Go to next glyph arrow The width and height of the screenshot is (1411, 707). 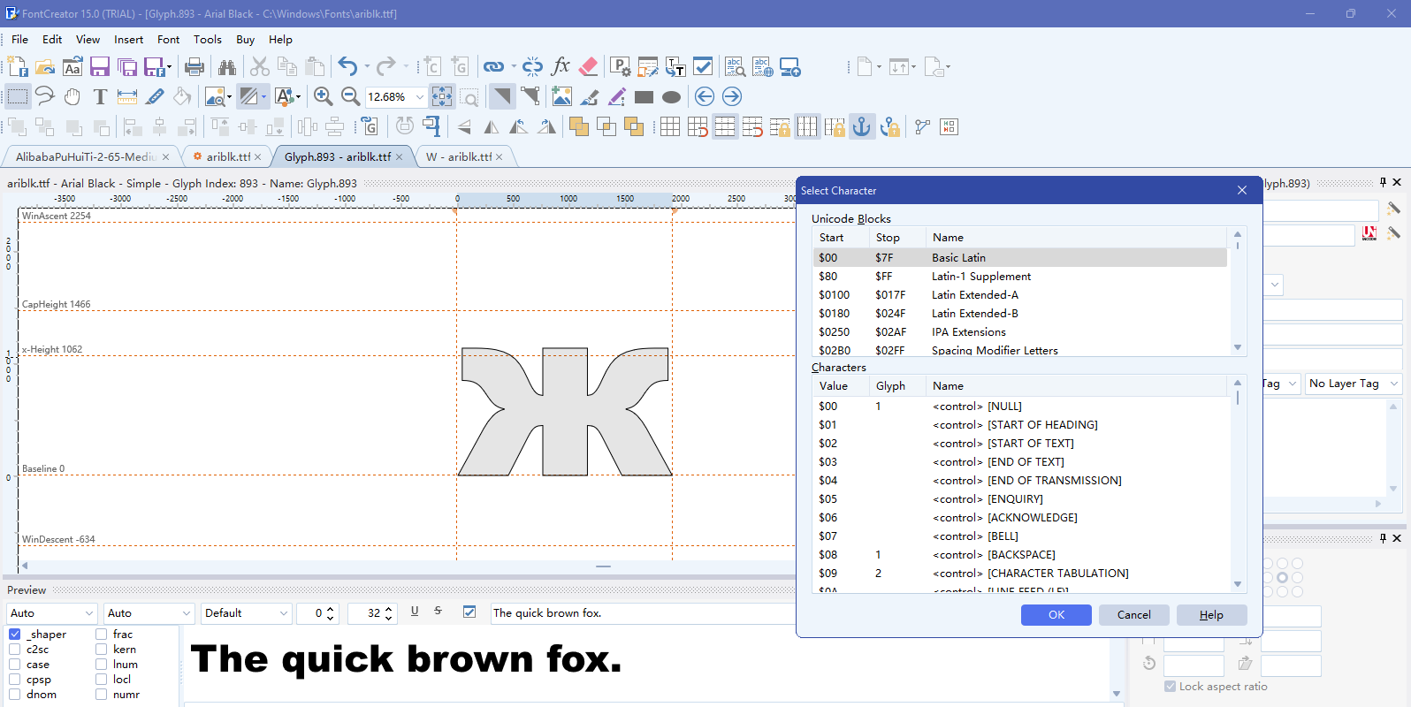(732, 97)
